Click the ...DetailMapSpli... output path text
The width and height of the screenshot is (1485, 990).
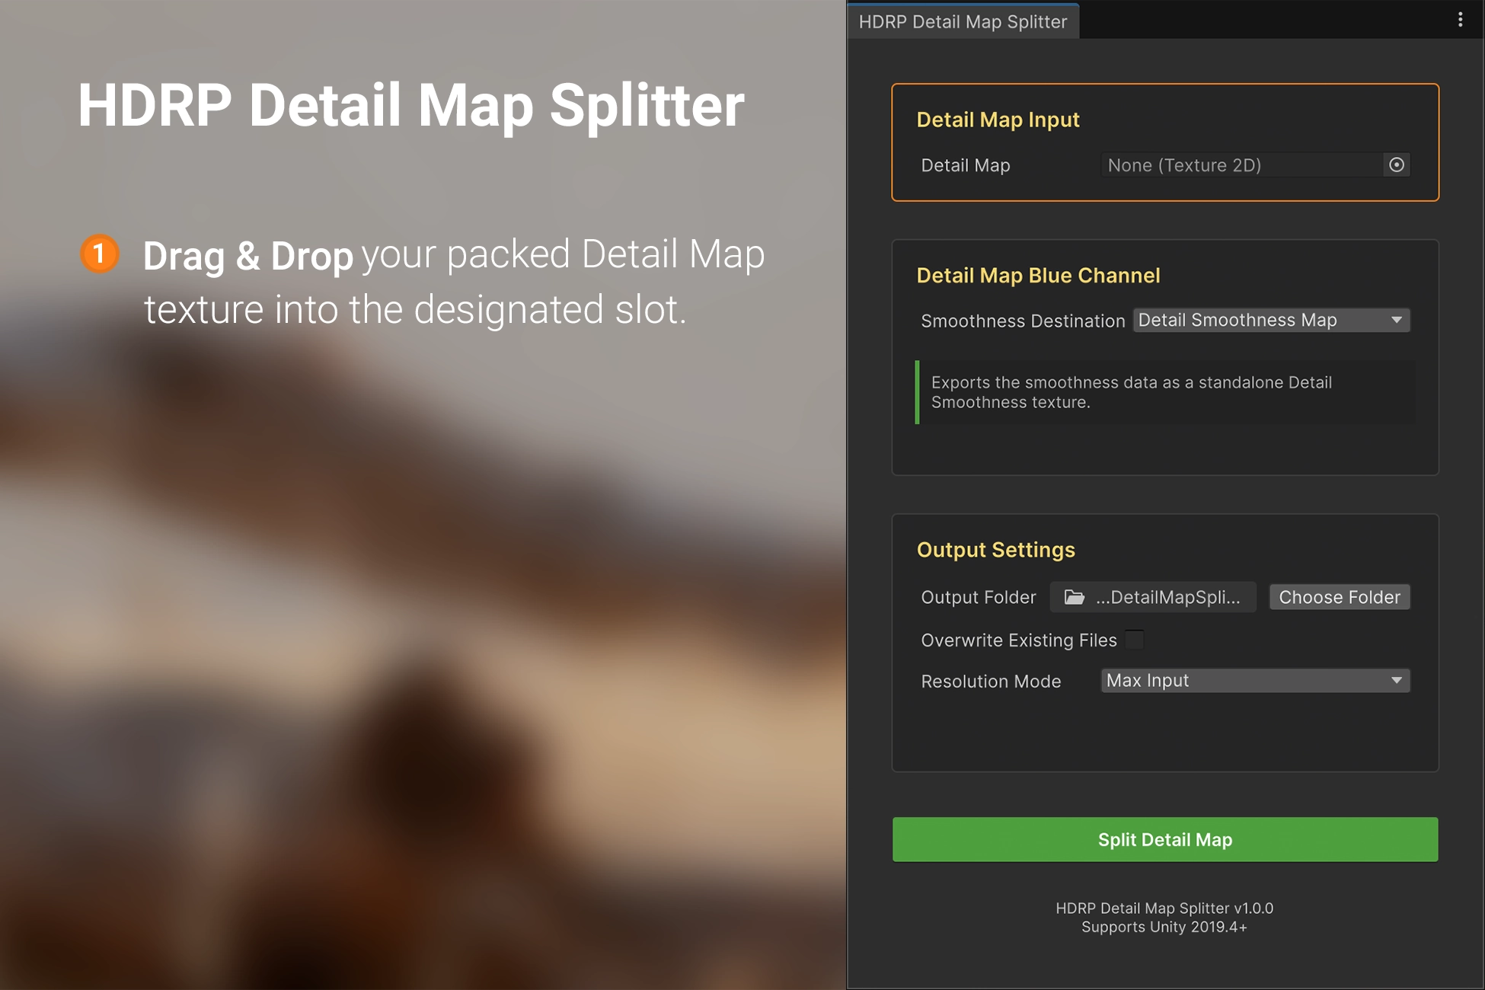click(x=1167, y=598)
